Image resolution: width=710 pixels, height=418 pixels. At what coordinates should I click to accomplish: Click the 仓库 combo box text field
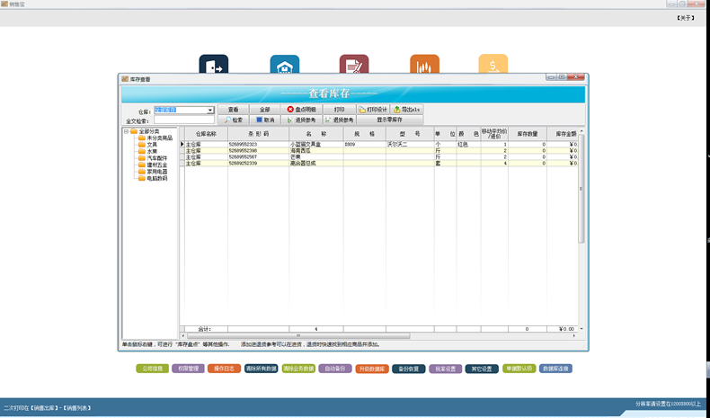tap(181, 110)
